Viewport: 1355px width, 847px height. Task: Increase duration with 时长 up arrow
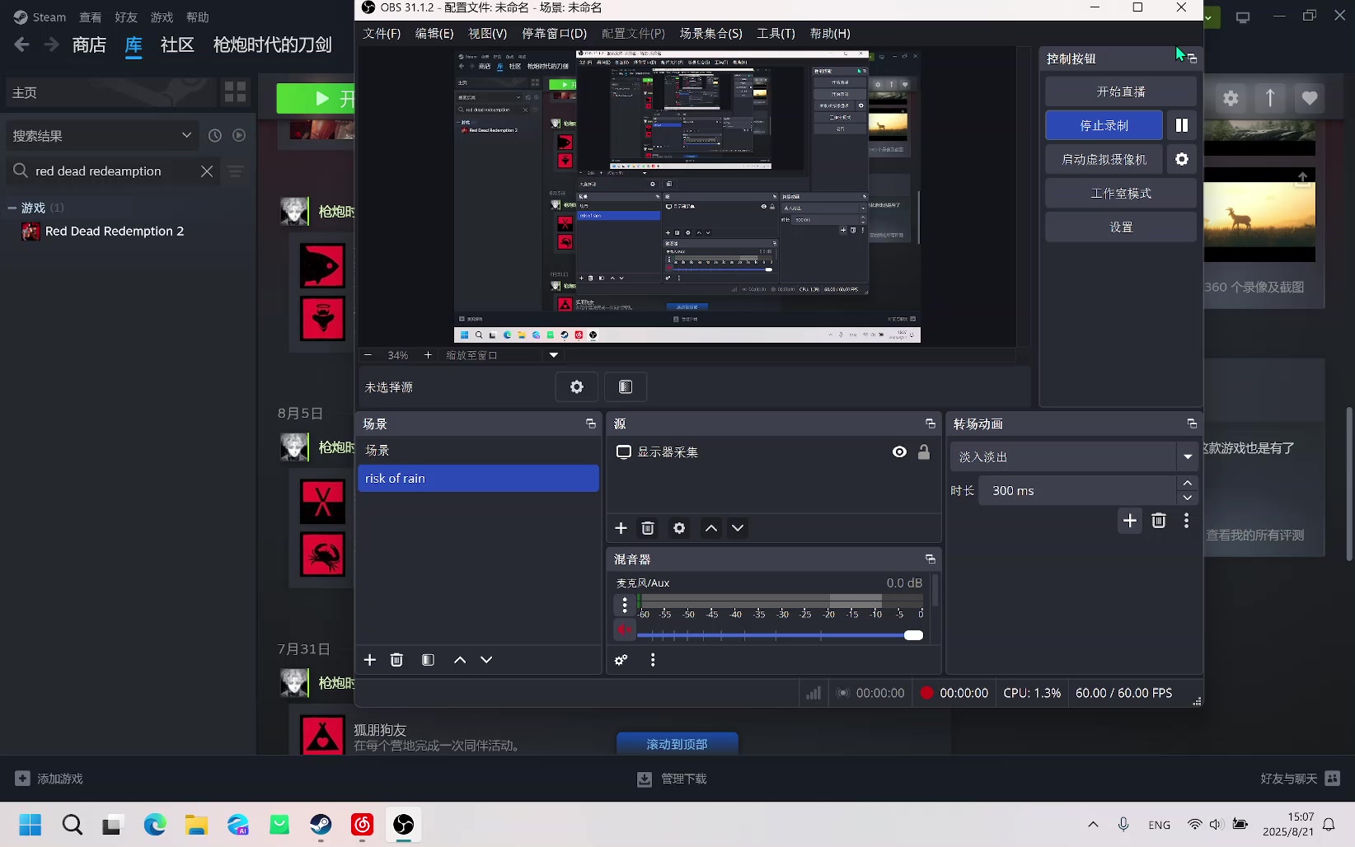pos(1187,483)
